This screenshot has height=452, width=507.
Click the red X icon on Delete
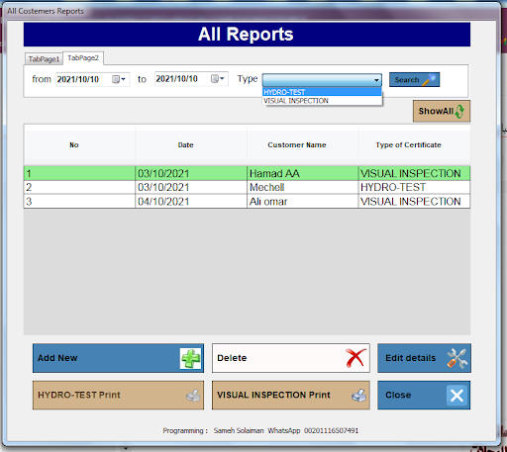point(355,358)
